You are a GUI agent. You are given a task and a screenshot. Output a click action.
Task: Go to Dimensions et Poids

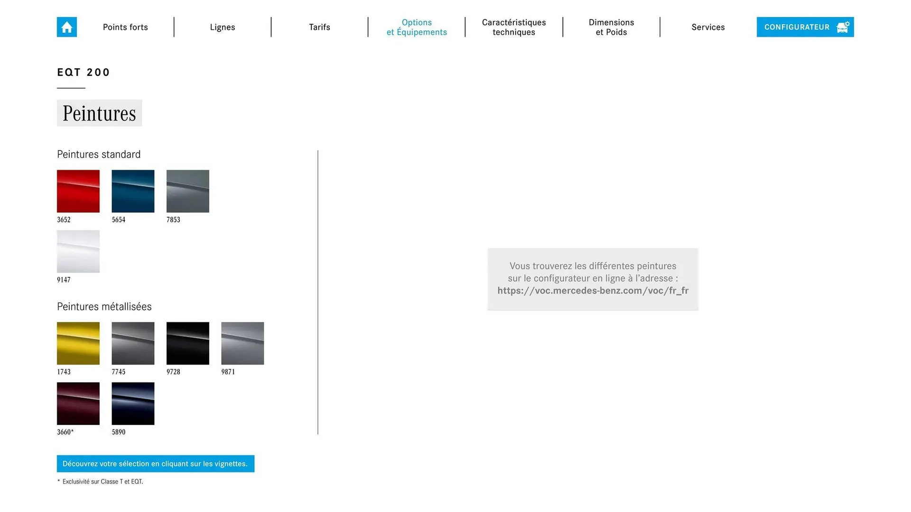click(611, 27)
